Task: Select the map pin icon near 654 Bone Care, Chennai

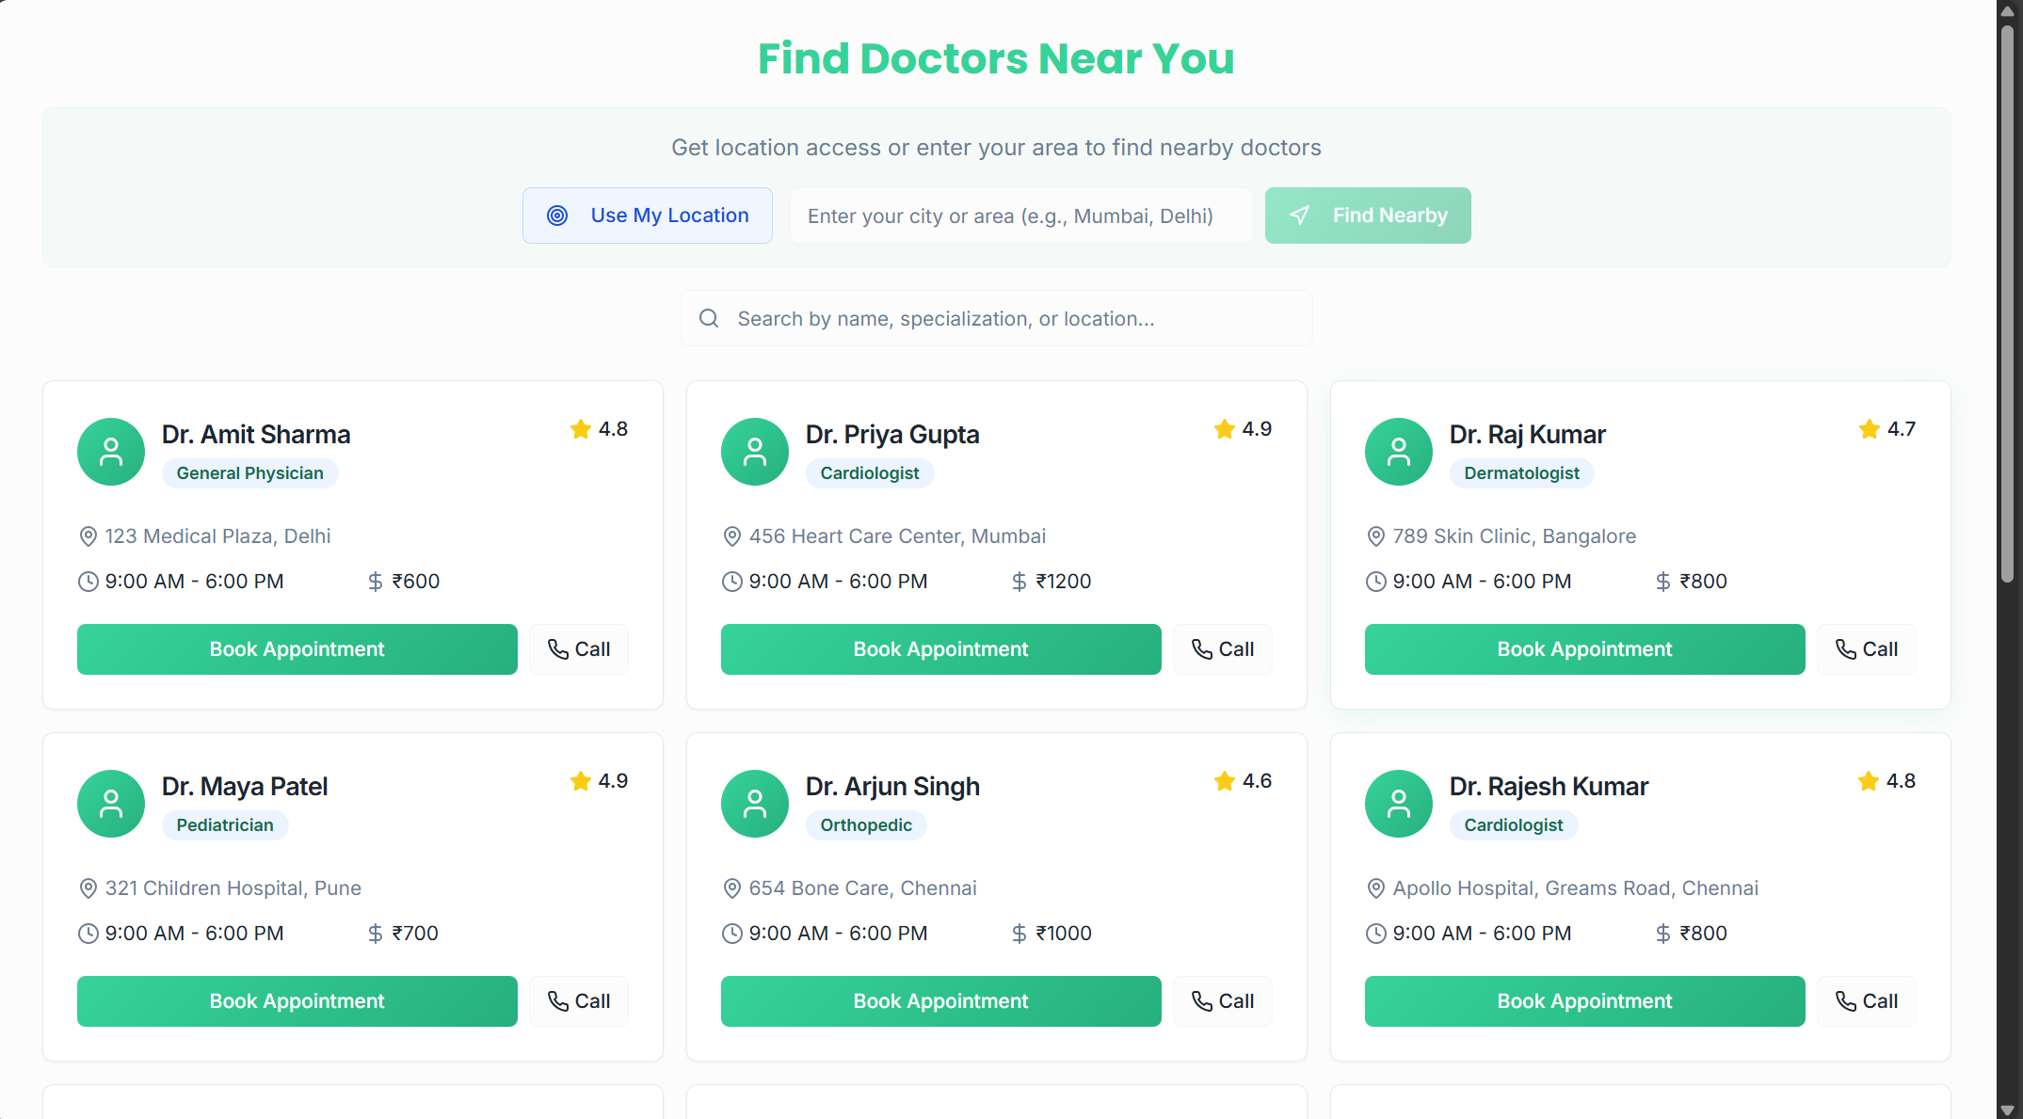Action: [731, 888]
